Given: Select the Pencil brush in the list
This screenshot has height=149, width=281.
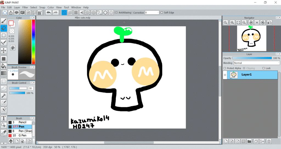Looking at the screenshot, I should click(x=20, y=122).
